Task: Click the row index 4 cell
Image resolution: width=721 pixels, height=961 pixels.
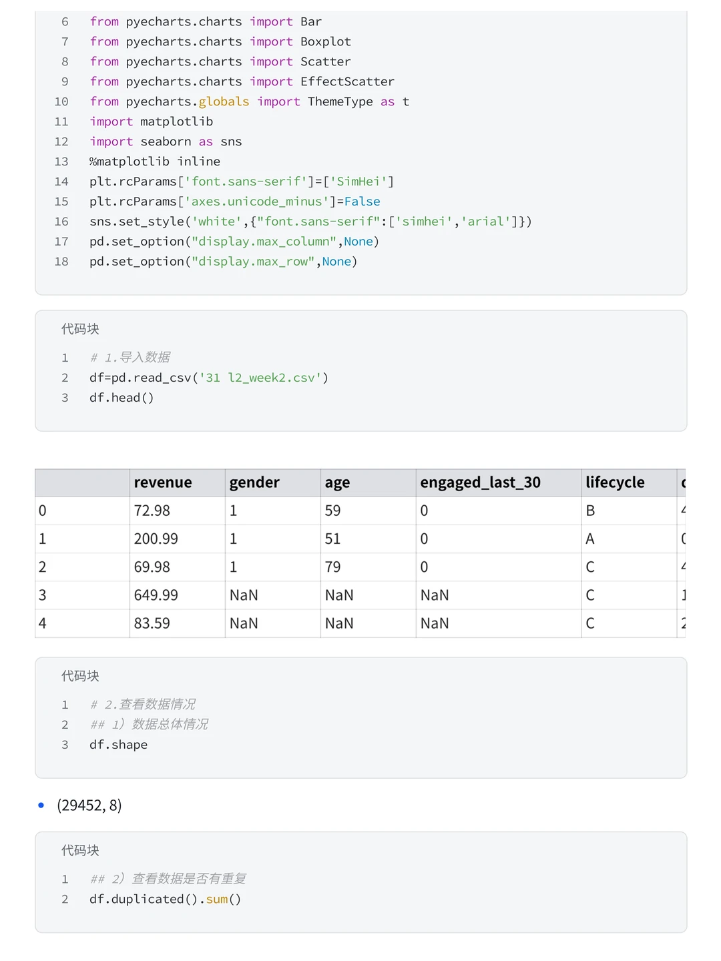Action: [43, 623]
